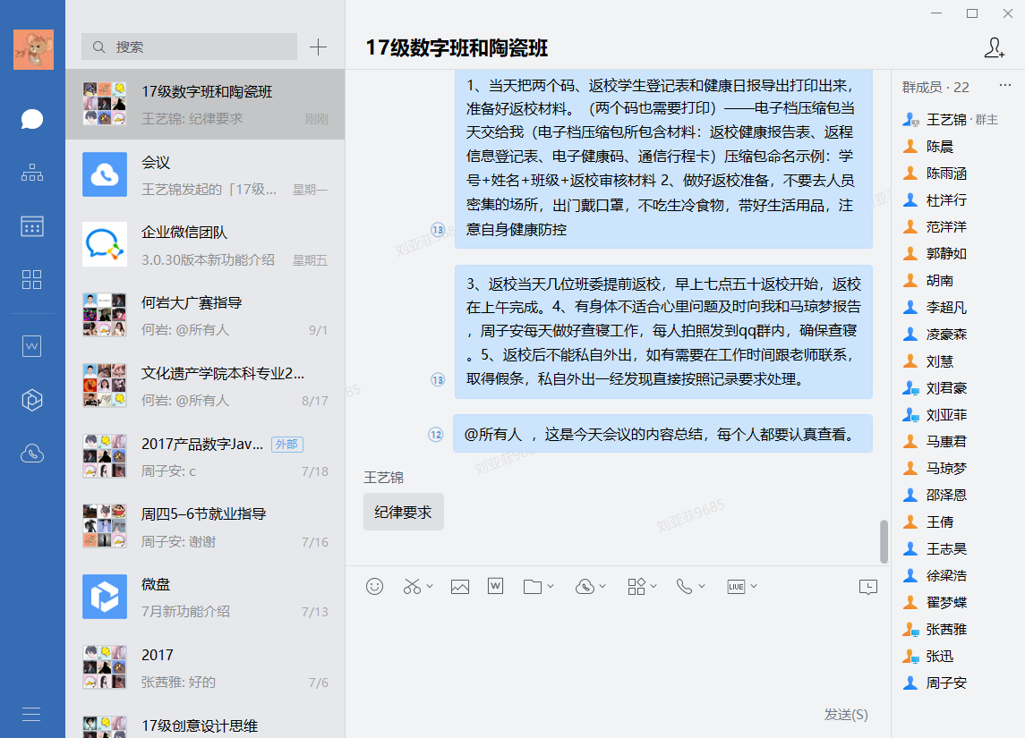Open the hamburger menu at sidebar bottom

click(31, 714)
